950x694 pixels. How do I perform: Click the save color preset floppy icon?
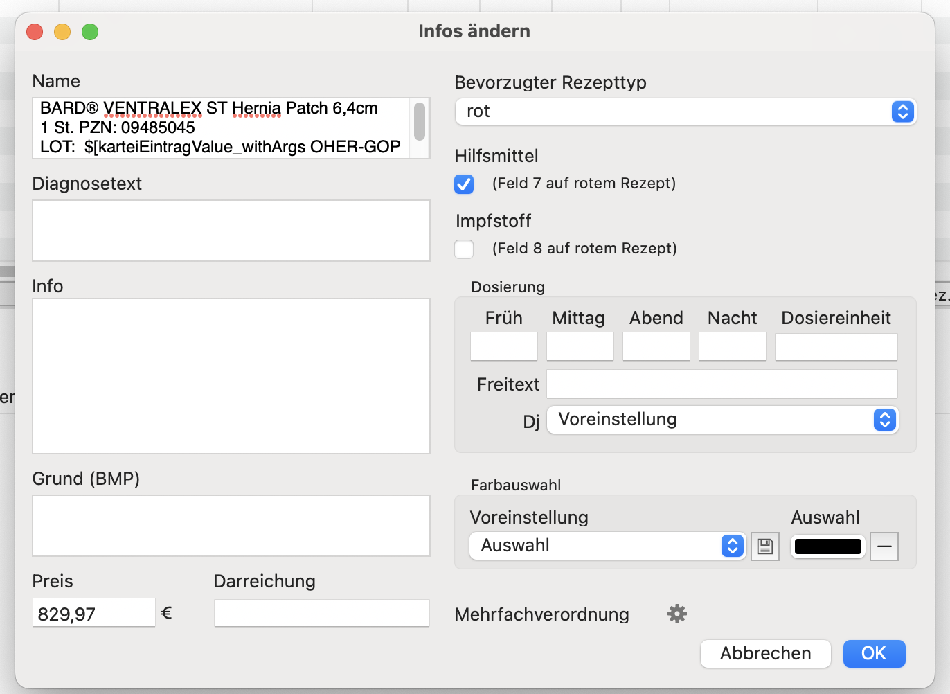(765, 546)
